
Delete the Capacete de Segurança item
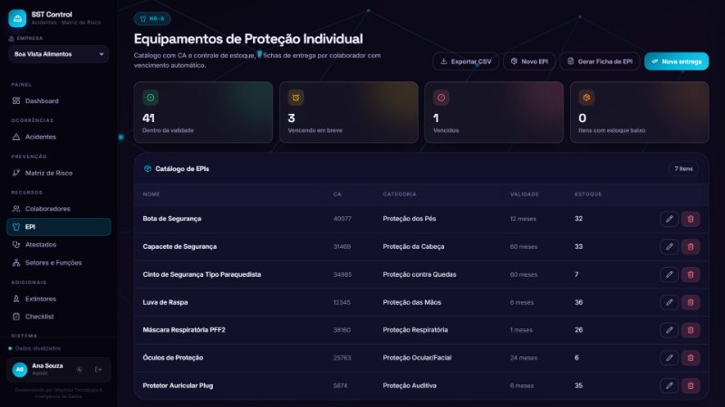point(691,246)
